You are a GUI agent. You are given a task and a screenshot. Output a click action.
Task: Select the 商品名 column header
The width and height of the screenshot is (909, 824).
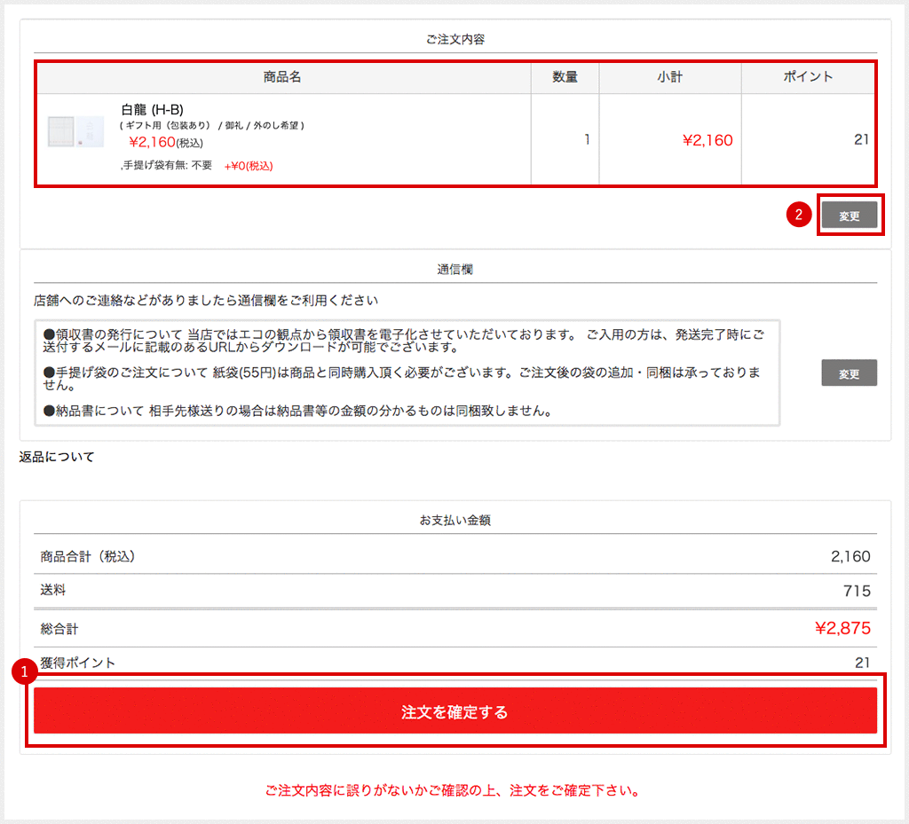coord(282,78)
